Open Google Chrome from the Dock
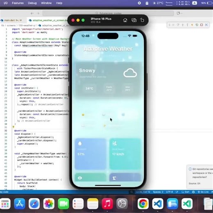213x213 pixels. click(x=143, y=204)
